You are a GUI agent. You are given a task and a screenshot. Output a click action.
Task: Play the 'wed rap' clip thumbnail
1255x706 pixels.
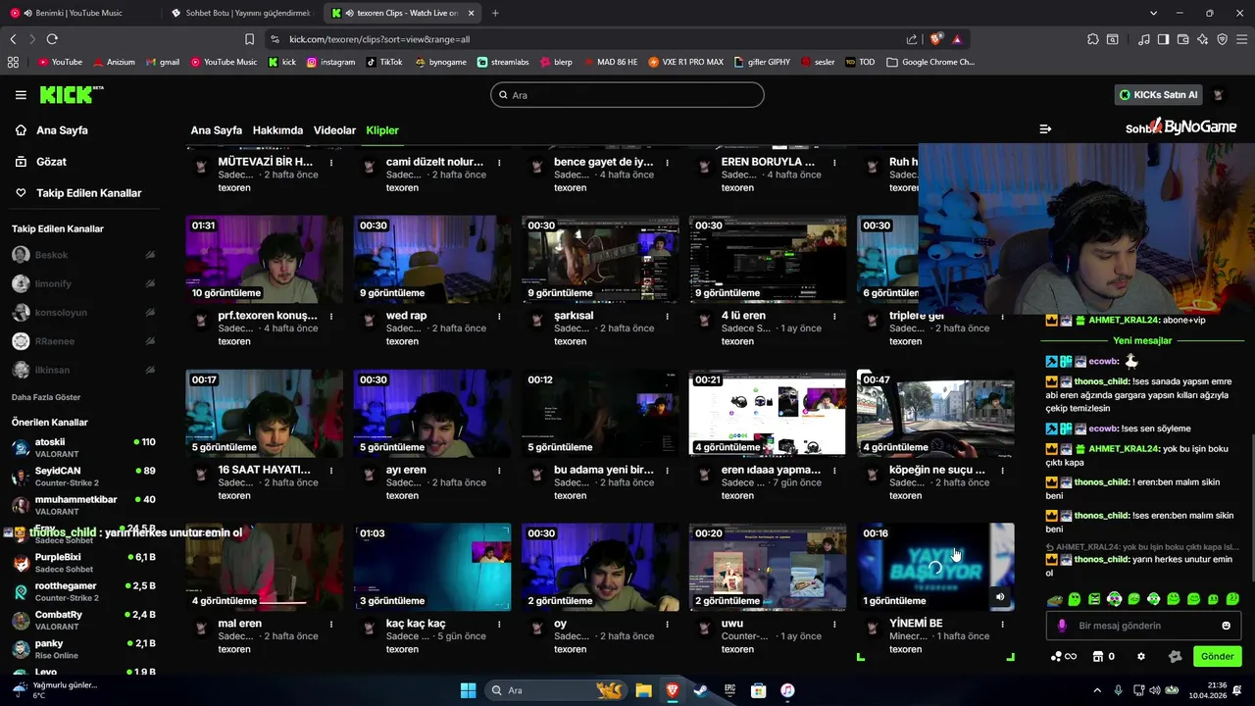(432, 259)
